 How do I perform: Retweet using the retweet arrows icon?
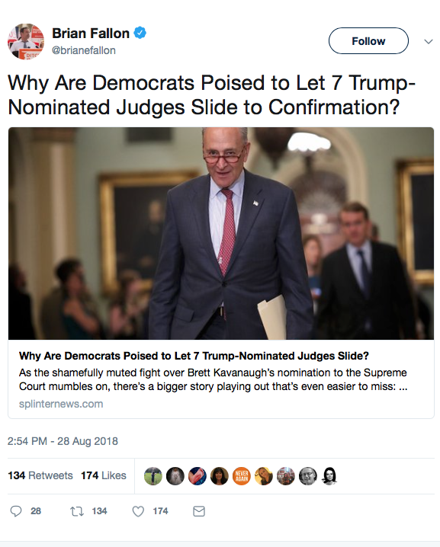77,511
